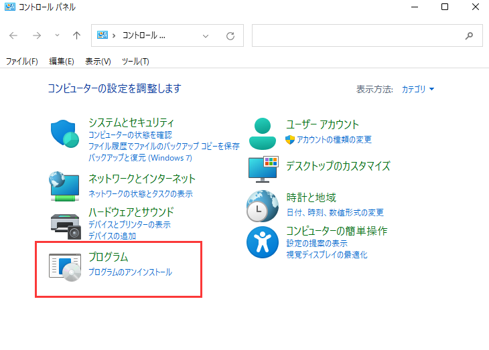Open the 表示(V) menu
This screenshot has height=350, width=489.
point(98,62)
